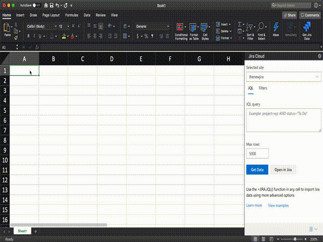Click the JQL query text area
Viewport: 323px width, 242px height.
click(x=284, y=120)
